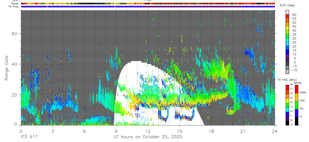
Task: Click the black 9–10 MHz TX FRQ swatch
Action: coord(287,123)
